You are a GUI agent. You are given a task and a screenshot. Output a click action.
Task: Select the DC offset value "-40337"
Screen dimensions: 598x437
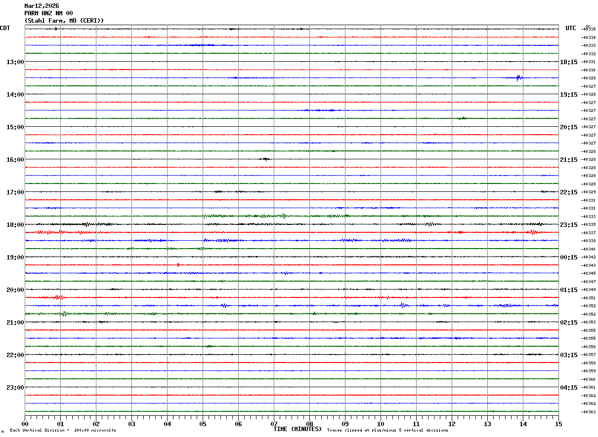point(588,233)
